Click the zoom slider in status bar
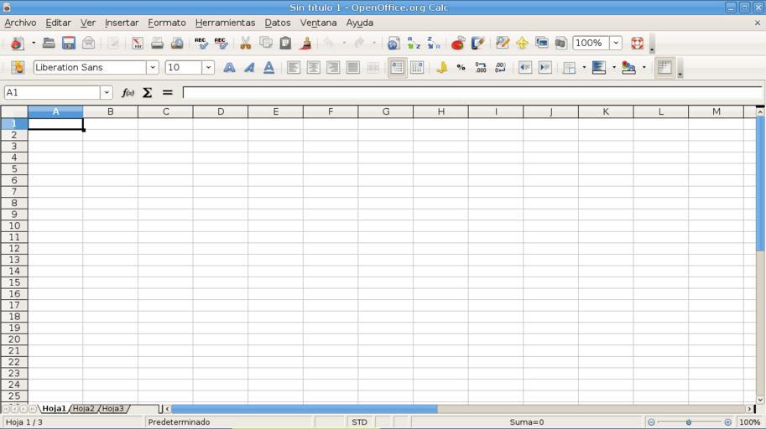766x429 pixels. (689, 422)
